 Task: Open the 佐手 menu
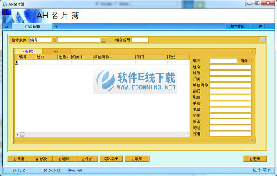point(262,27)
